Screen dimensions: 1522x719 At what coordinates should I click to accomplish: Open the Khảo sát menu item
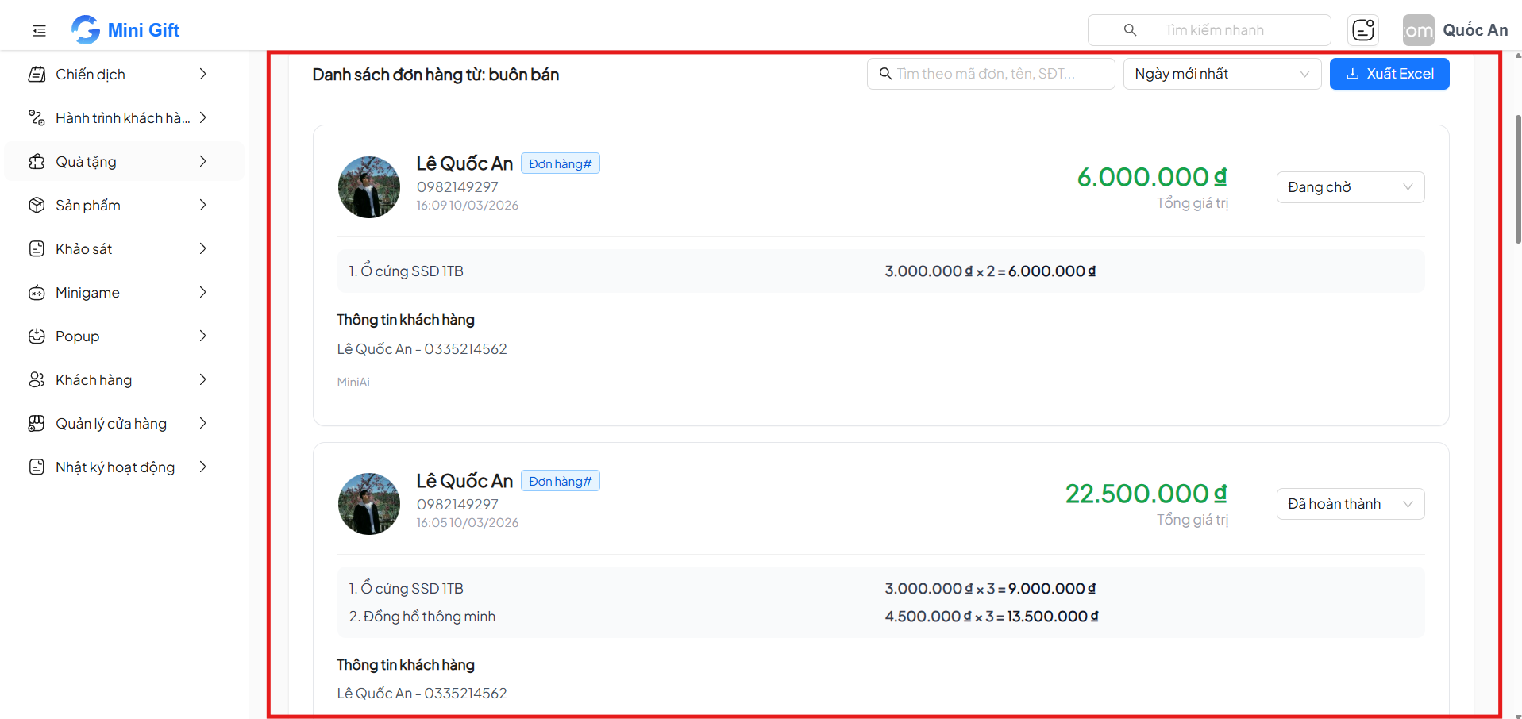point(125,249)
